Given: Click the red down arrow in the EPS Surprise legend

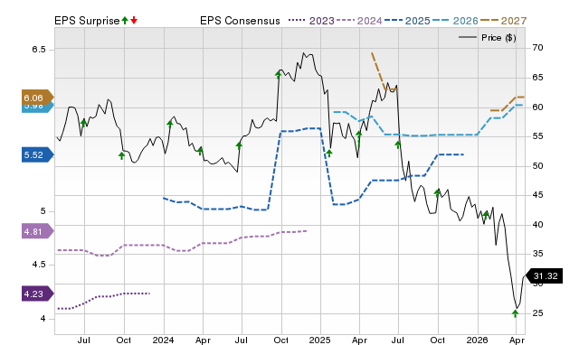Looking at the screenshot, I should click(x=134, y=20).
